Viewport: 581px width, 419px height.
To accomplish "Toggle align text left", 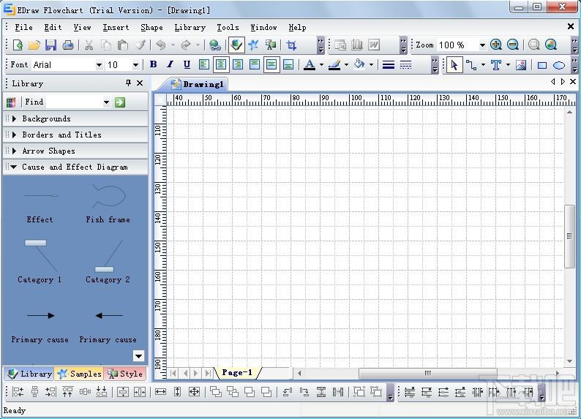I will pos(204,65).
